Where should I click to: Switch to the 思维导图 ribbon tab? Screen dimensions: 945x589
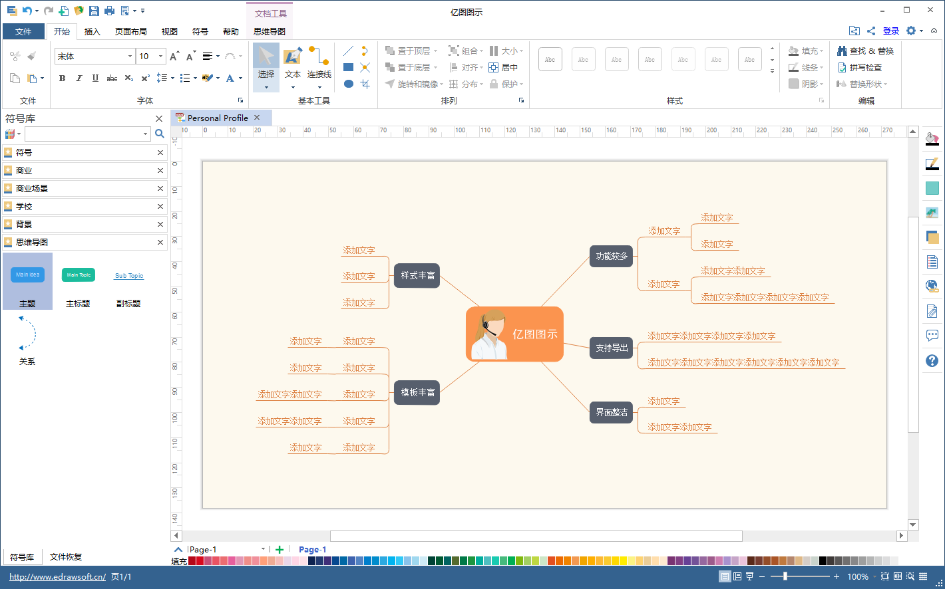[270, 31]
